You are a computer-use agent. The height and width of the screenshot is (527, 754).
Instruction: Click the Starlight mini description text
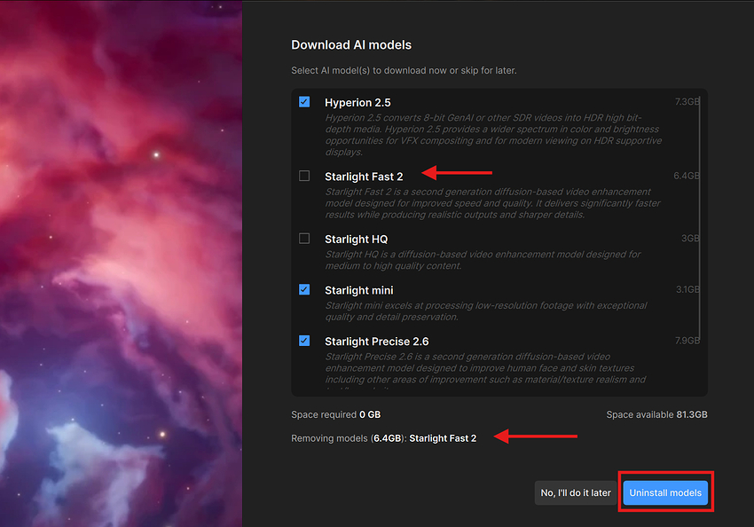[x=486, y=311]
